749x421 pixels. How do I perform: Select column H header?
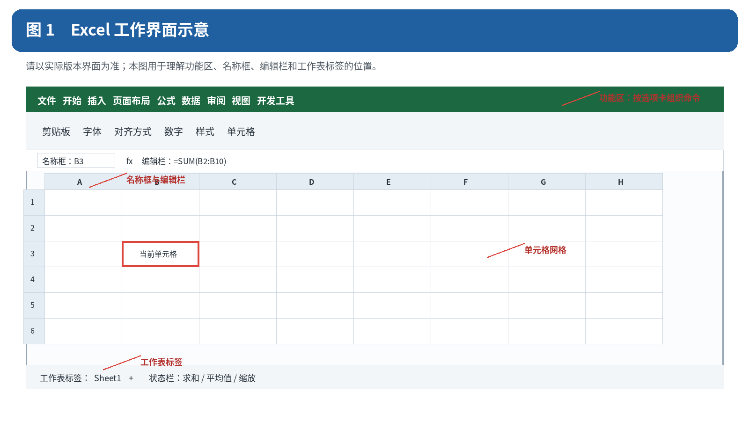pyautogui.click(x=624, y=181)
